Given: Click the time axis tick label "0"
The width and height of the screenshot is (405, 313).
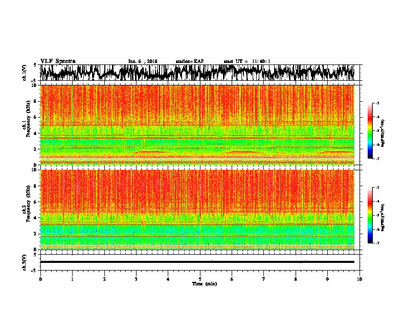Looking at the screenshot, I should [x=40, y=279].
